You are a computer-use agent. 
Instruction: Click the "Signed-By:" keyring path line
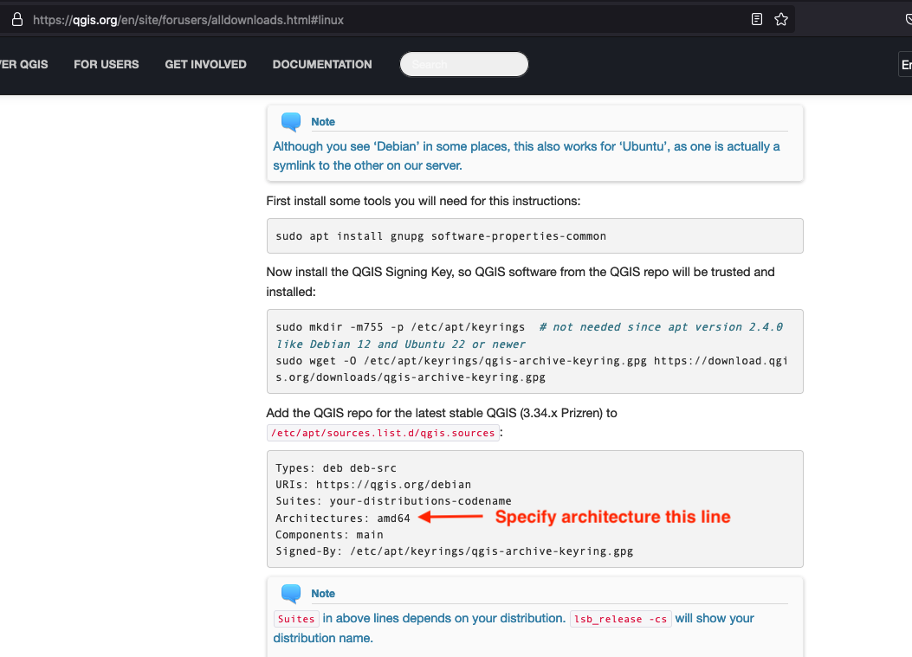click(x=454, y=551)
